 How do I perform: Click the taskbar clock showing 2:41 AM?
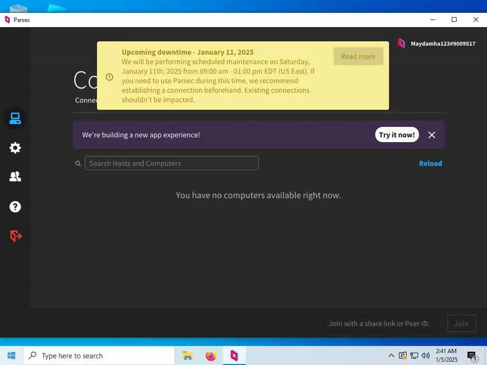click(x=446, y=355)
